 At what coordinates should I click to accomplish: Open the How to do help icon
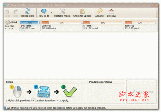(x=44, y=11)
